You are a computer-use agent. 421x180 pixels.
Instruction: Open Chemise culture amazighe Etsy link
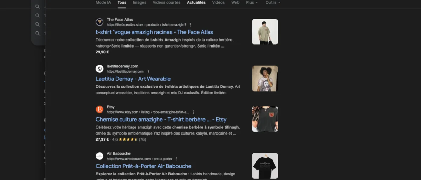161,120
